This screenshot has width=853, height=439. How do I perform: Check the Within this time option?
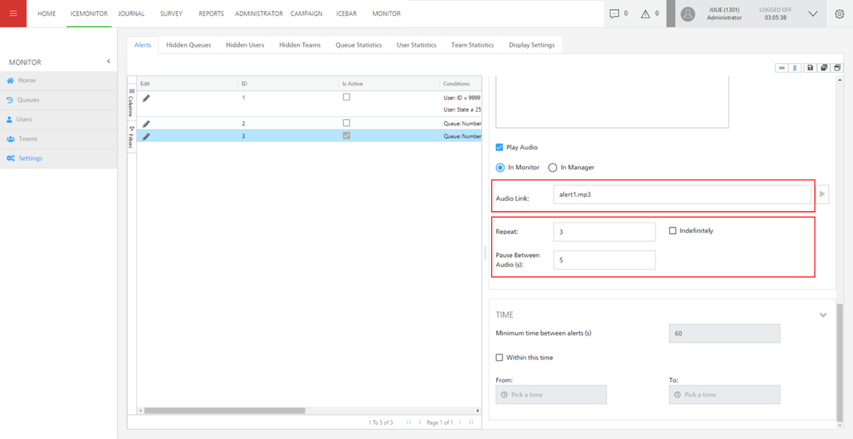coord(499,357)
